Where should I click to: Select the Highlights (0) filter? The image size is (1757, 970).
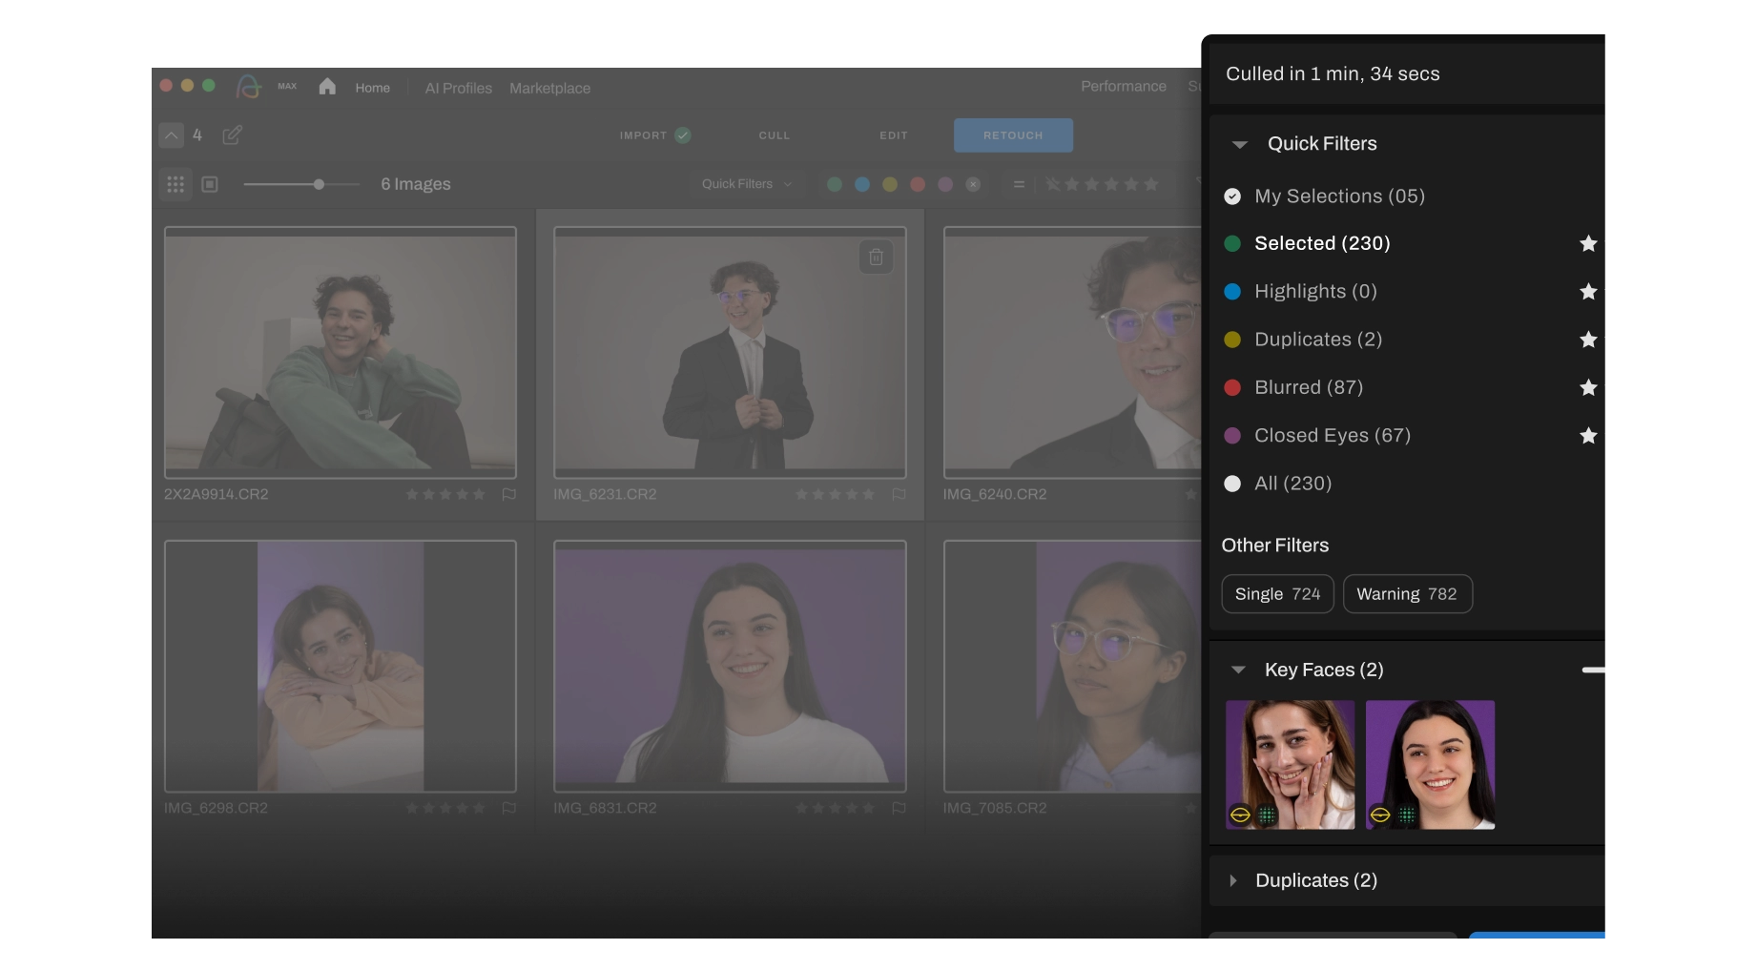(1314, 292)
